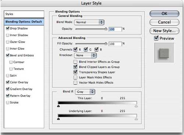Open the Outer Glow settings label
Viewport: 184px width, 135px height.
click(18, 42)
